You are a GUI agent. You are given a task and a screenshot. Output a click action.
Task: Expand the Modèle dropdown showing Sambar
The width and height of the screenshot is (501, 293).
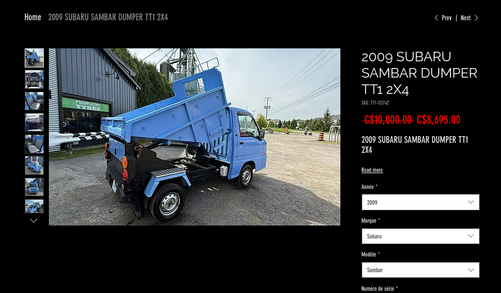tap(421, 270)
